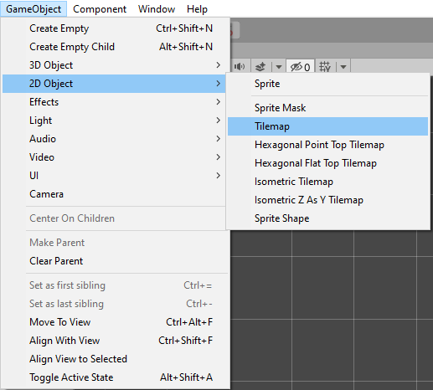The width and height of the screenshot is (433, 390).
Task: Toggle scene grid icon
Action: tap(325, 67)
